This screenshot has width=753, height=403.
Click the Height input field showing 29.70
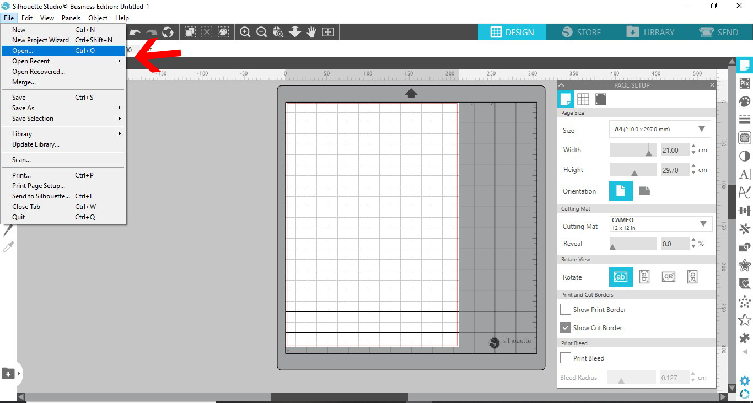point(675,170)
